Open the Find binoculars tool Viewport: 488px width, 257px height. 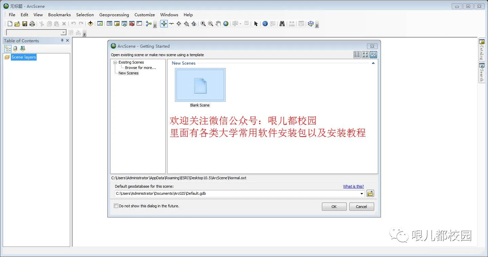click(x=282, y=24)
